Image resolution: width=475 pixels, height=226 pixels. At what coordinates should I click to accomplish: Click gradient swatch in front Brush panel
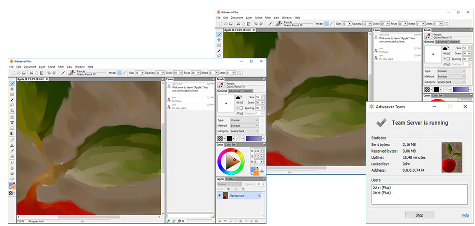pos(254,139)
